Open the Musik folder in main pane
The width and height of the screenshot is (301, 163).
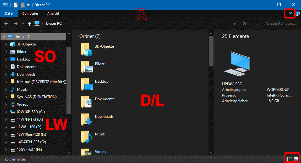coord(87,137)
